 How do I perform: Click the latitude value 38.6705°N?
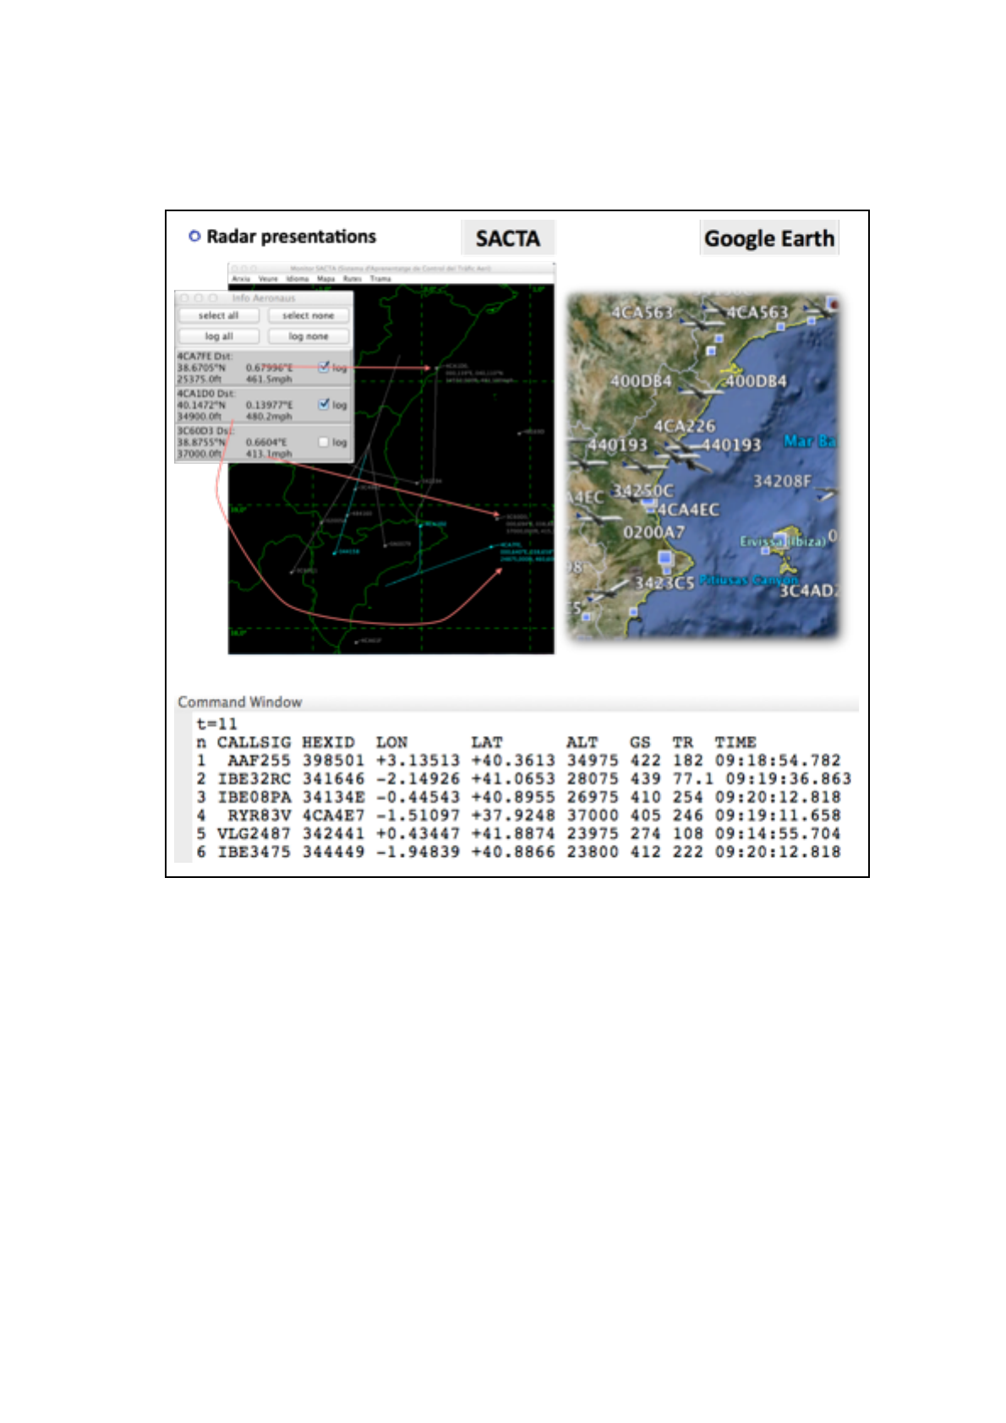[x=201, y=368]
